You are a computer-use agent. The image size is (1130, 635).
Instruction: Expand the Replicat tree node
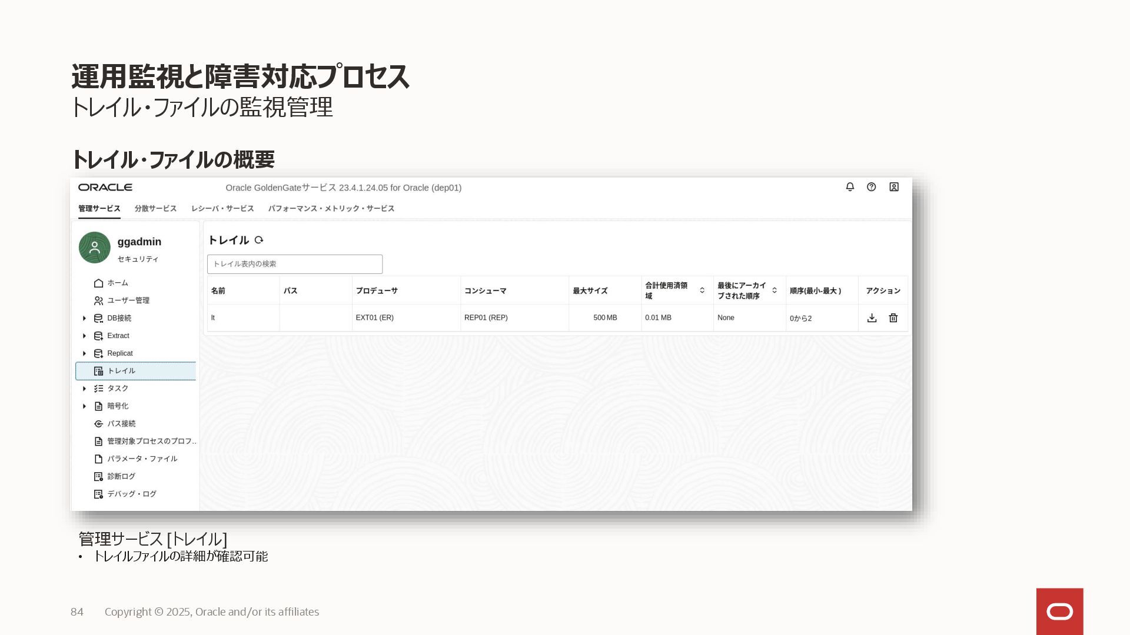84,353
